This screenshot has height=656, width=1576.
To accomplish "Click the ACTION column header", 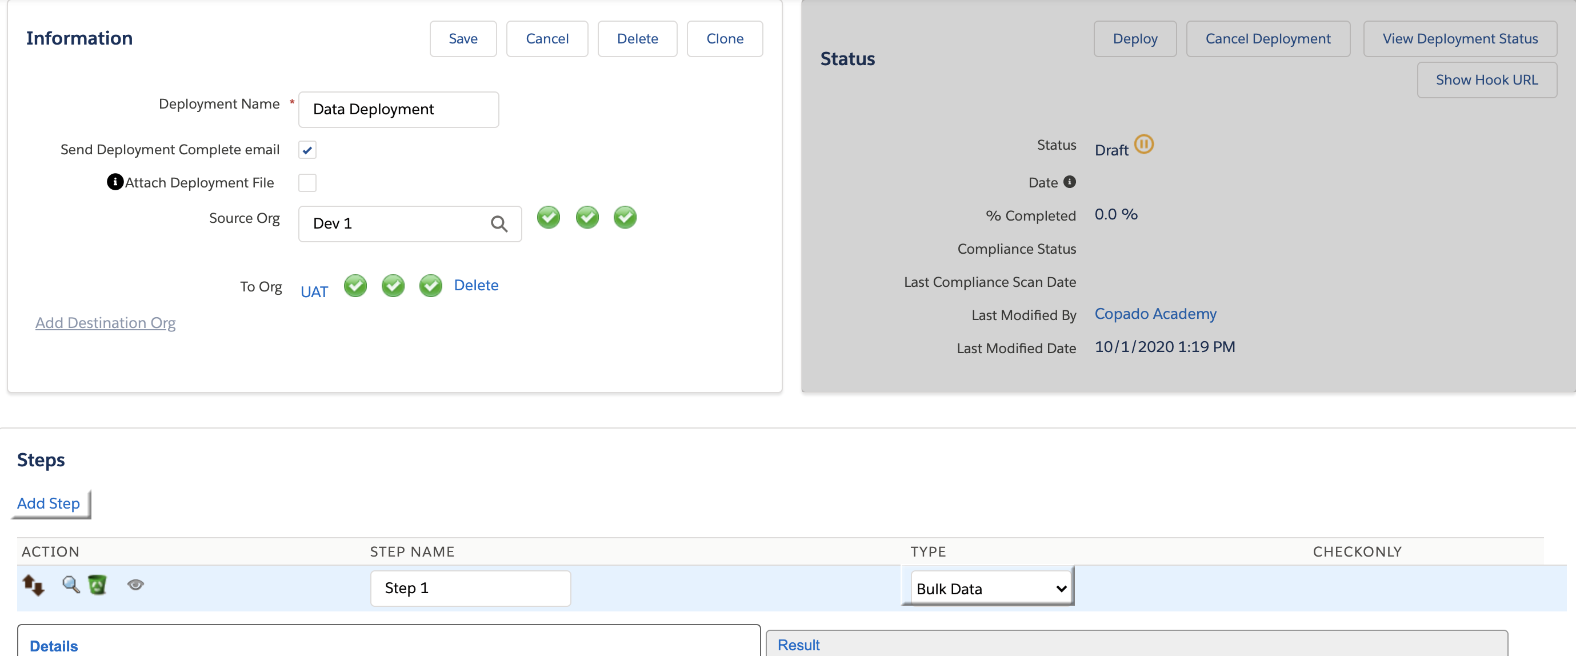I will (x=50, y=552).
